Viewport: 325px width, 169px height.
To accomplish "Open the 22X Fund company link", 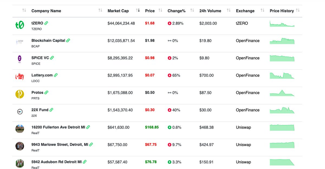I will (x=40, y=110).
